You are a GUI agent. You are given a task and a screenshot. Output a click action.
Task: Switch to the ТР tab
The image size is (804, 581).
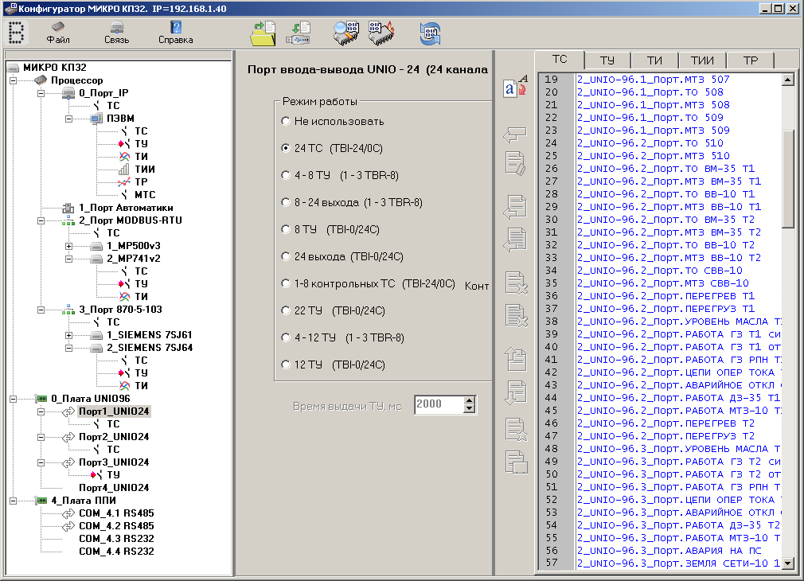[x=750, y=60]
